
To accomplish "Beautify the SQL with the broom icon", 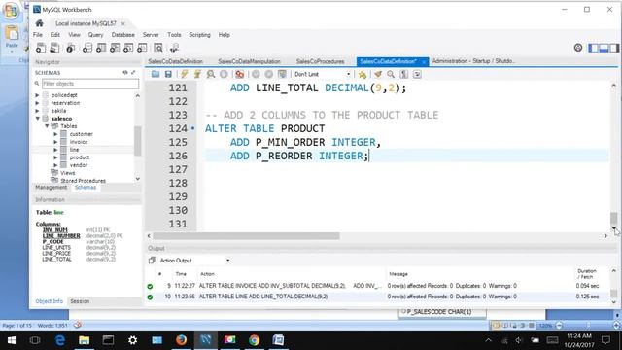I will (x=378, y=74).
